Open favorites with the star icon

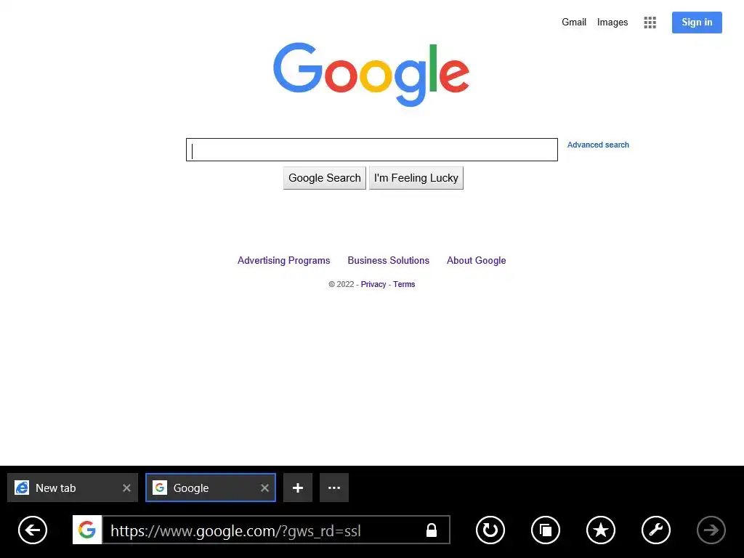[601, 530]
